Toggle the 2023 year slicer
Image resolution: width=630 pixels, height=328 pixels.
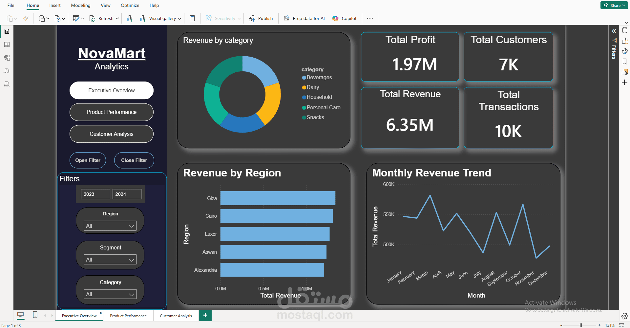(x=95, y=194)
